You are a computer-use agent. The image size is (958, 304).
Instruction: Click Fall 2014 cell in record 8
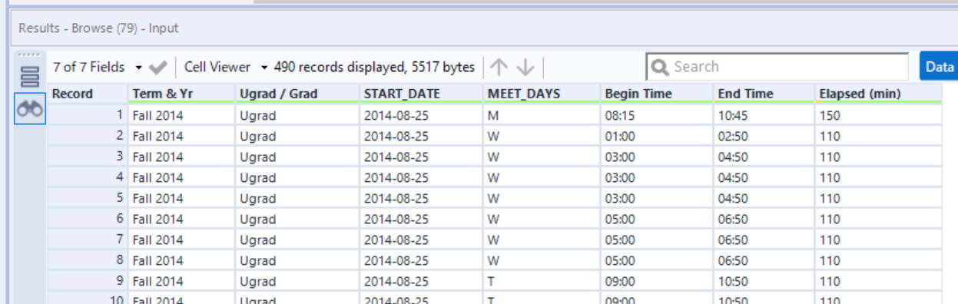pos(181,260)
